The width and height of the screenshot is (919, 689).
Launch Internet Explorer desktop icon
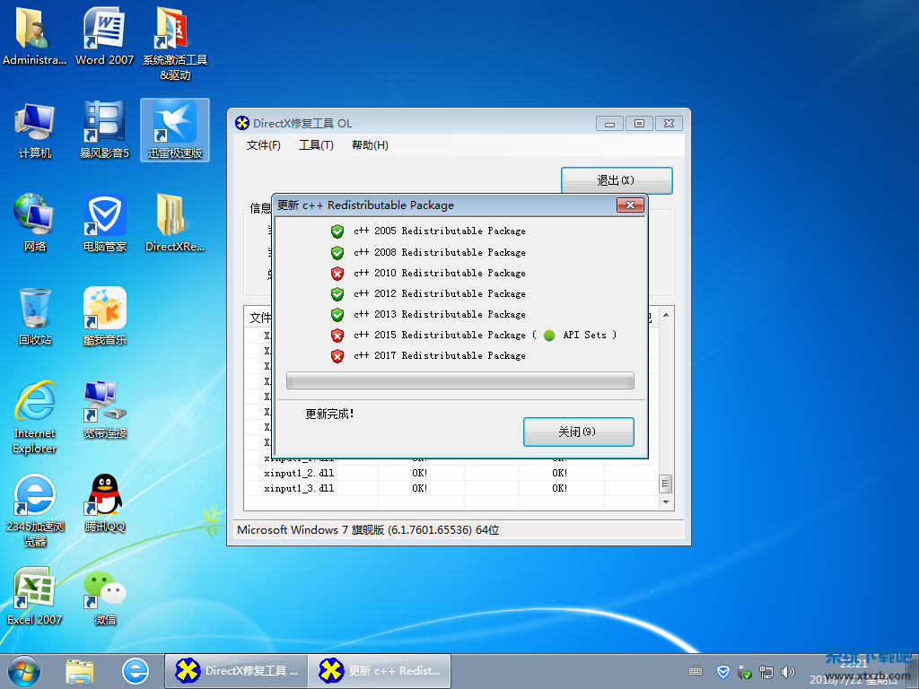pyautogui.click(x=35, y=417)
